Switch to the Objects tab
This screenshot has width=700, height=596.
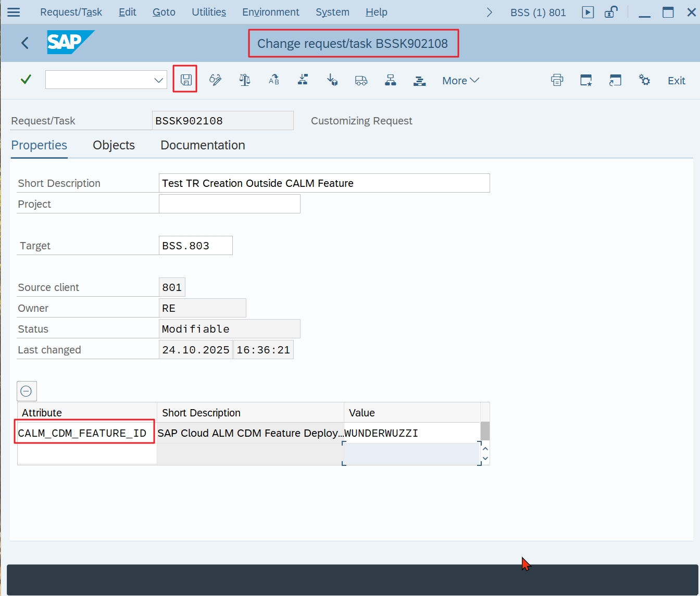click(x=114, y=145)
